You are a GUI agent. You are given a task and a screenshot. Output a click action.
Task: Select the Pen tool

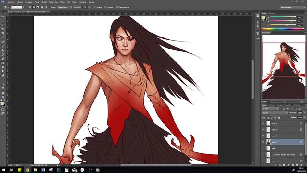click(3, 76)
